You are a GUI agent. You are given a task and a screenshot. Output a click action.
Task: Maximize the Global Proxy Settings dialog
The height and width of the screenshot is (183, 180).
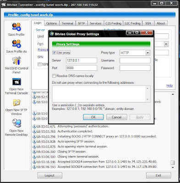(137, 32)
